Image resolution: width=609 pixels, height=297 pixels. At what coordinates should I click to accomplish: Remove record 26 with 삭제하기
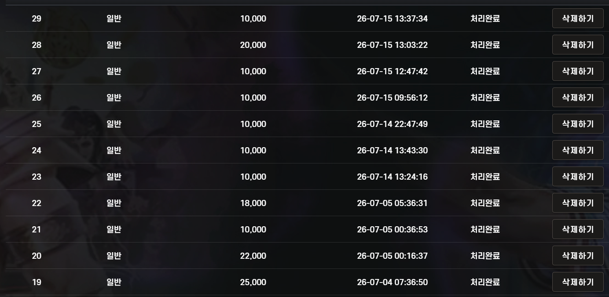coord(578,98)
